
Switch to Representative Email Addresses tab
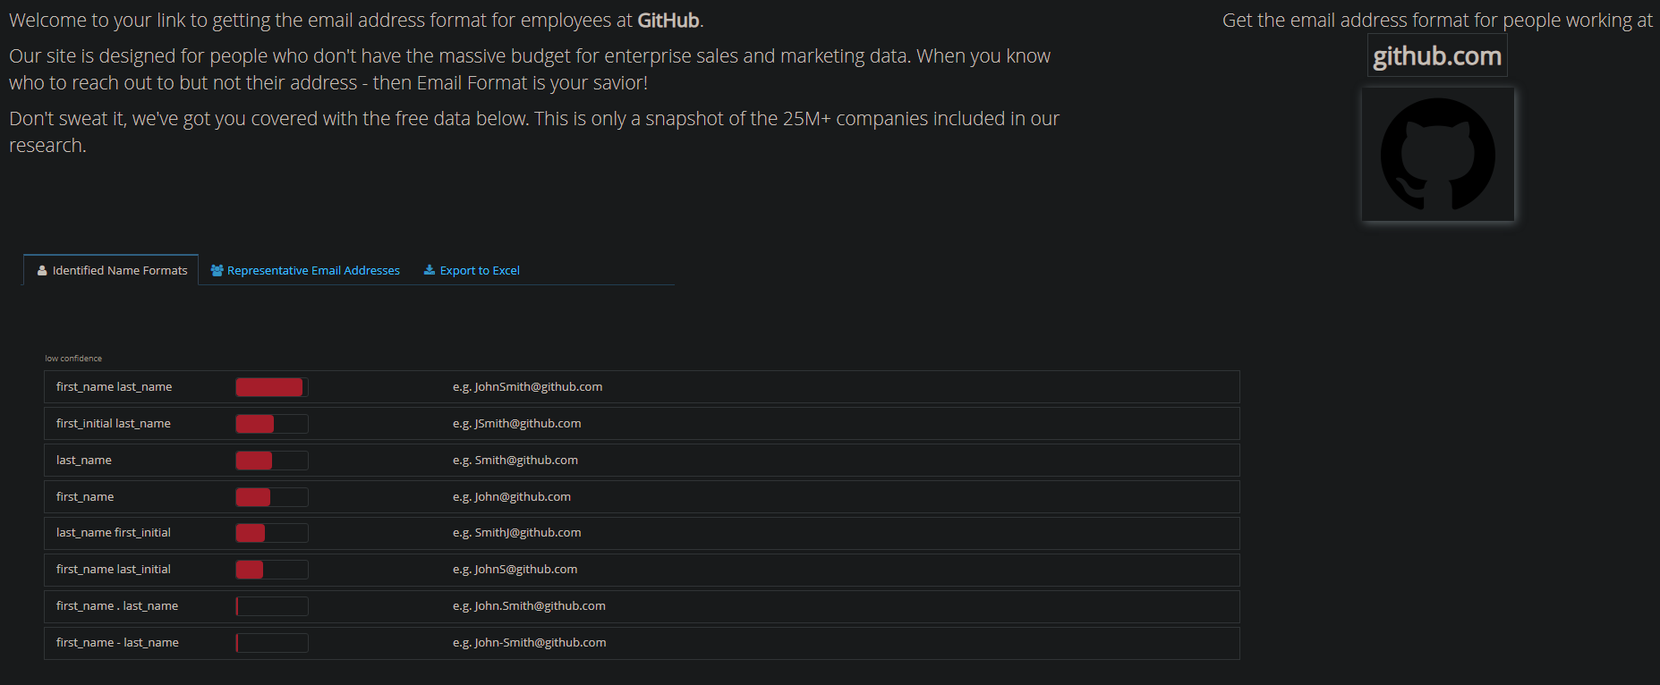coord(313,270)
